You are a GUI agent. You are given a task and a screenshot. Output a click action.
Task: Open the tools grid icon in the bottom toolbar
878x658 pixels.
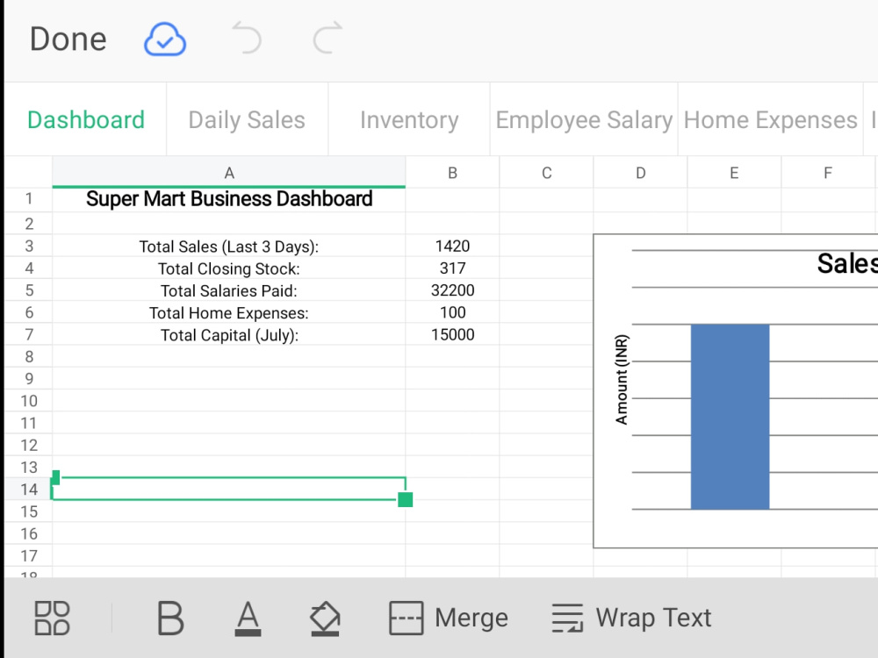(x=52, y=619)
